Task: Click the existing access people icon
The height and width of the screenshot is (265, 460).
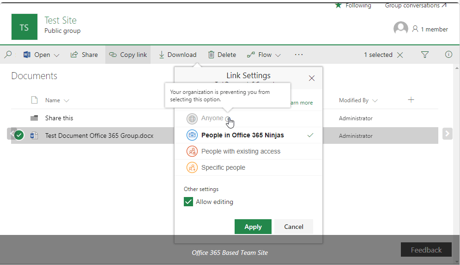Action: pos(192,151)
